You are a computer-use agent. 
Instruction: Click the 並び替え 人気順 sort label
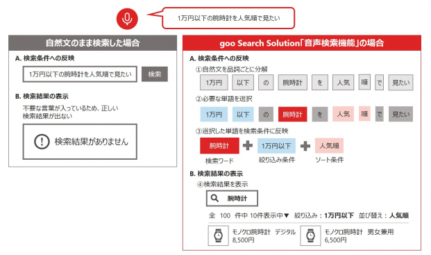click(383, 215)
